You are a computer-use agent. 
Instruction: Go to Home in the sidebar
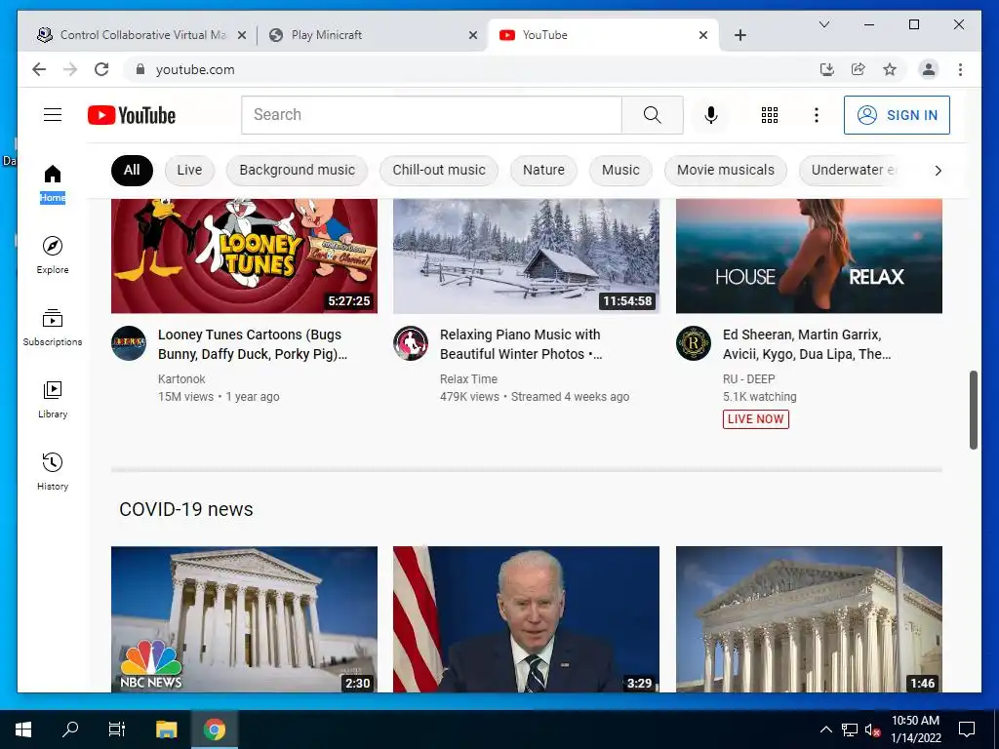(53, 183)
